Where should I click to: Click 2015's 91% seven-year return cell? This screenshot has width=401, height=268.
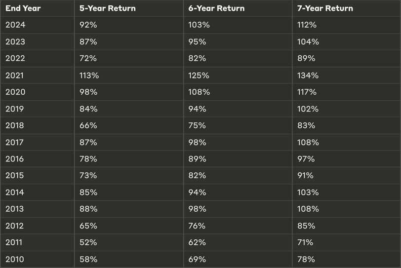coord(305,176)
